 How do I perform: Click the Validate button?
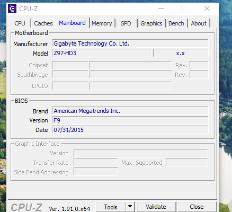tap(156, 207)
